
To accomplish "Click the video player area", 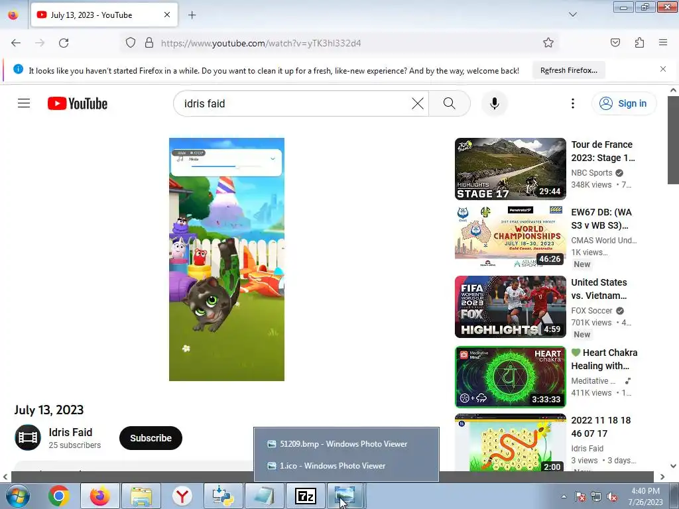I will (227, 259).
